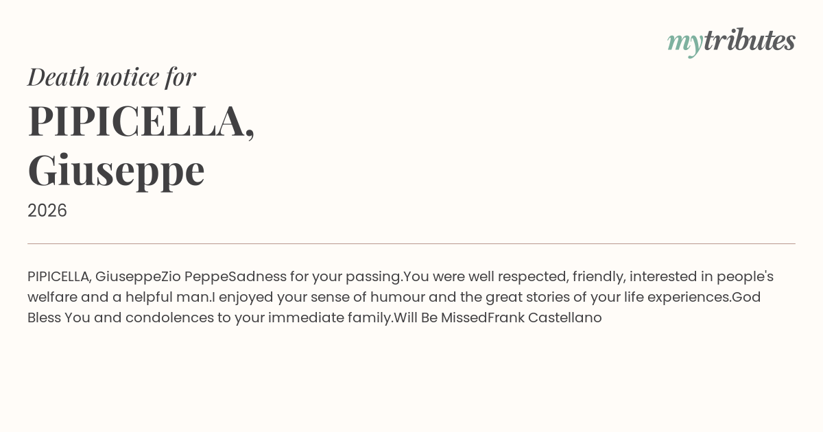Click the mytributes logo
The width and height of the screenshot is (823, 432).
[x=731, y=41]
